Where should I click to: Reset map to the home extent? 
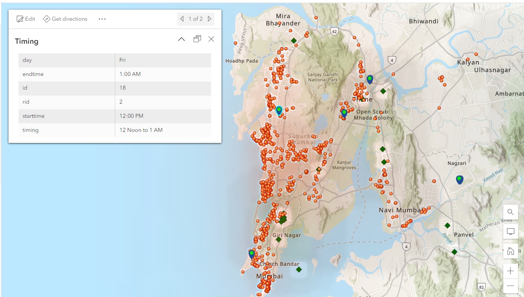[x=510, y=251]
